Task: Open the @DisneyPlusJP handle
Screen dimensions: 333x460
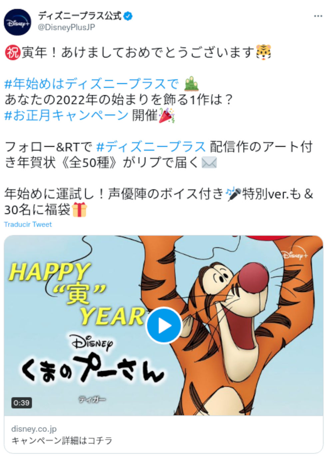Action: pyautogui.click(x=67, y=27)
